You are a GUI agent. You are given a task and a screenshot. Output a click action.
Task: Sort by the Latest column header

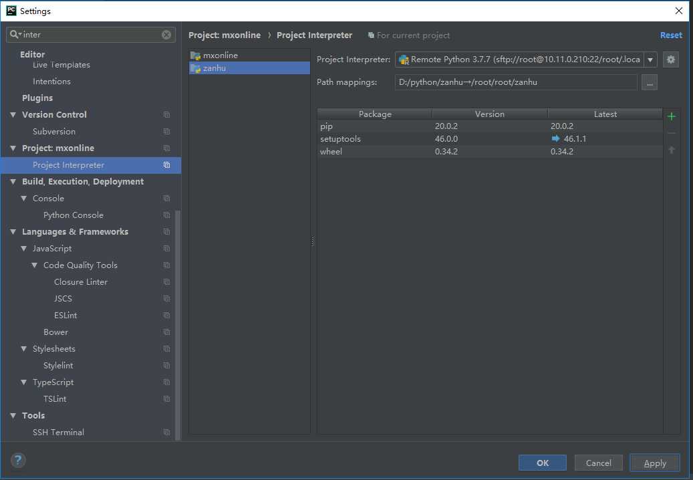pos(605,114)
